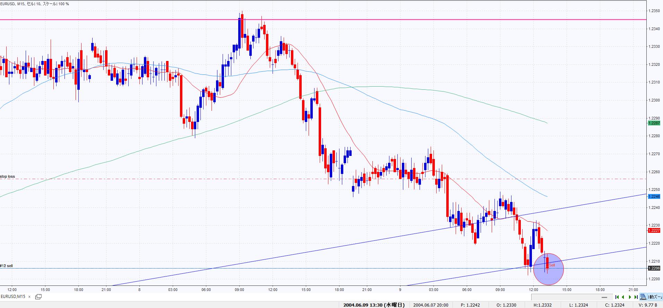The height and width of the screenshot is (308, 663).
Task: Click the status bar date 2004.06.09 13:30
Action: pyautogui.click(x=374, y=305)
